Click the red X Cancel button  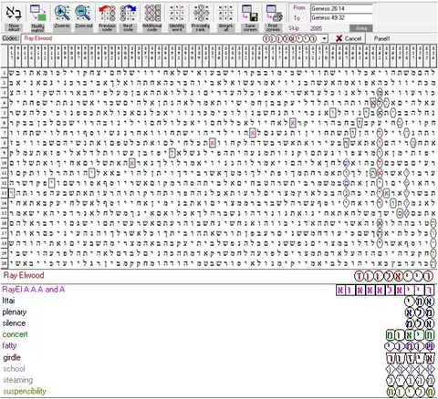pyautogui.click(x=349, y=38)
